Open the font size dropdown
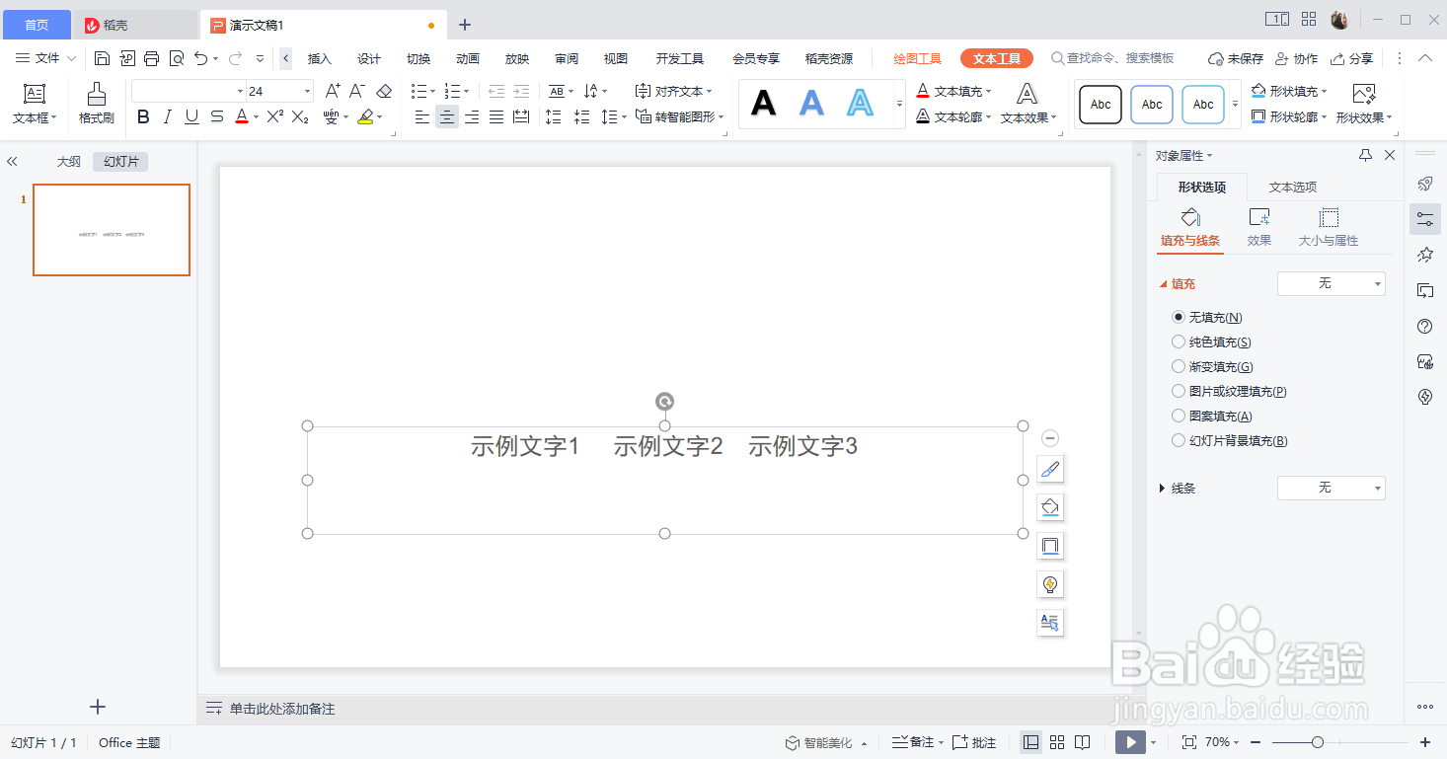The width and height of the screenshot is (1447, 759). pos(305,90)
